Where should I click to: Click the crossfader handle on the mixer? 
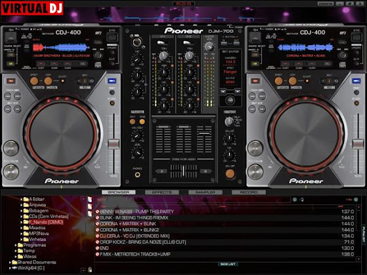coord(183,171)
